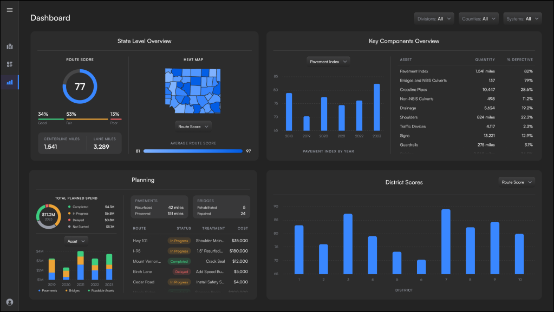Image resolution: width=554 pixels, height=312 pixels.
Task: Select the asset list icon in the sidebar
Action: (x=9, y=64)
